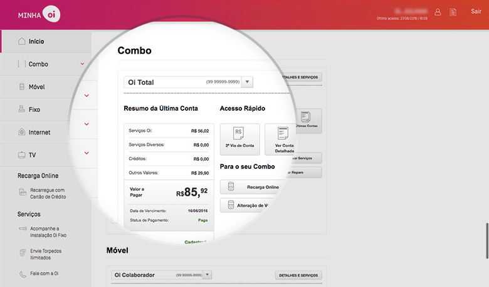489x287 pixels.
Task: Click the Ver Conta Detalhada button
Action: pyautogui.click(x=281, y=139)
